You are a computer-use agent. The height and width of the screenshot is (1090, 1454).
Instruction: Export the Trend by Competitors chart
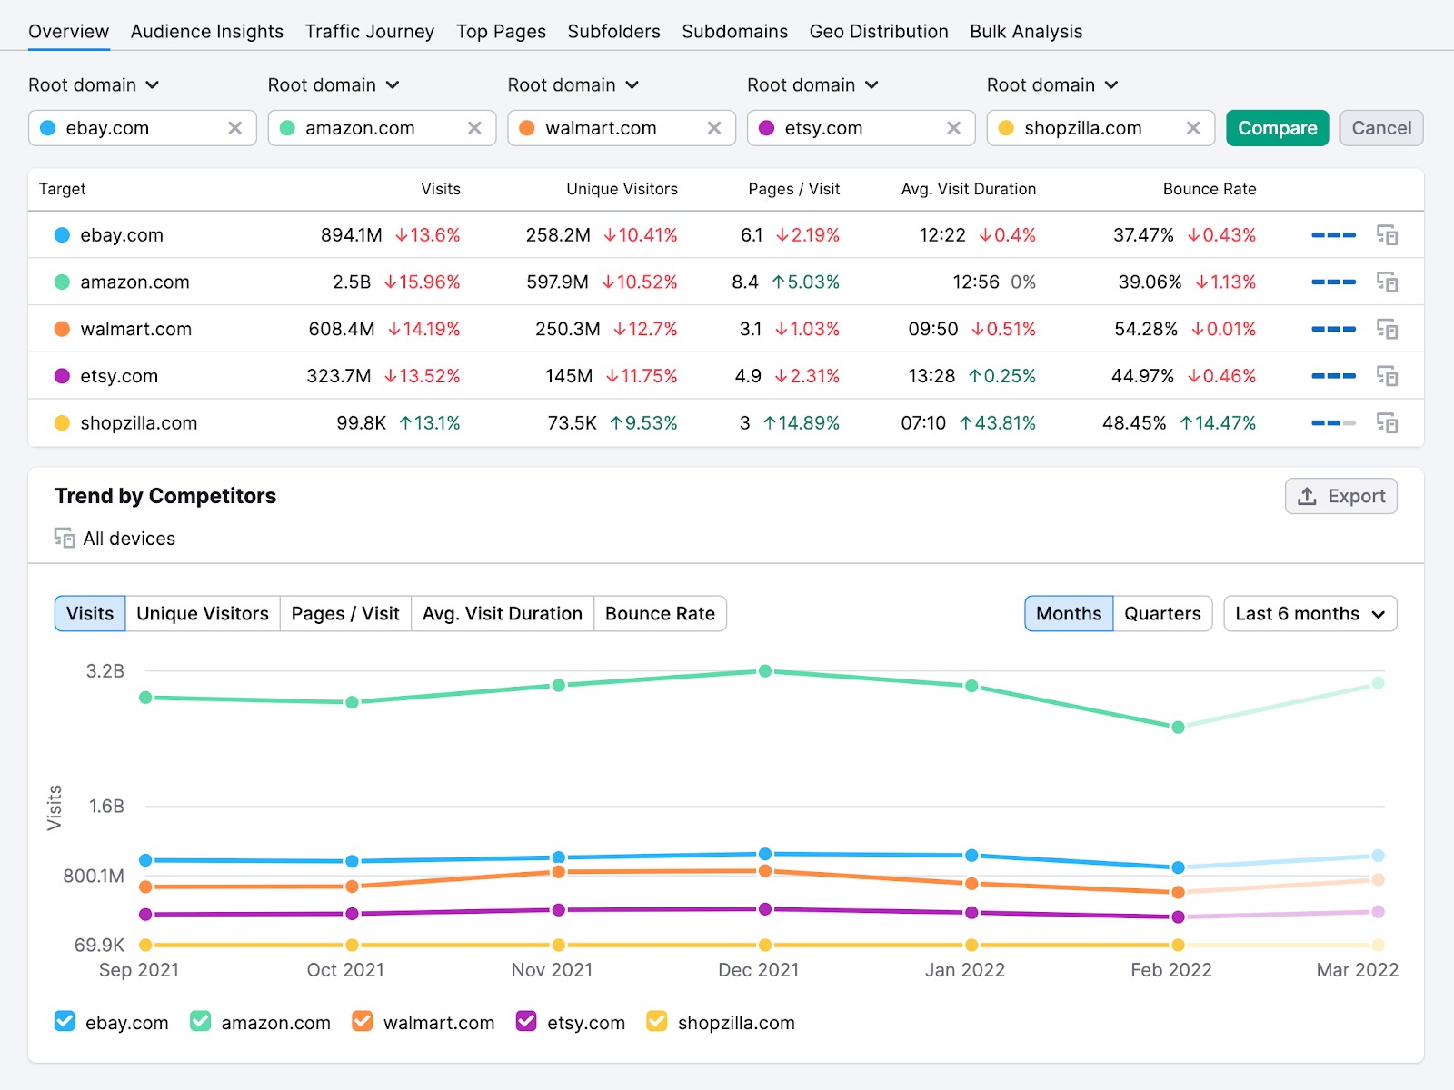(x=1340, y=496)
